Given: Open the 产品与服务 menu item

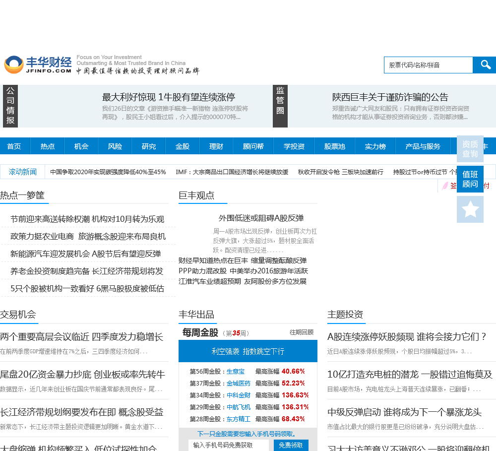Looking at the screenshot, I should pos(423,146).
